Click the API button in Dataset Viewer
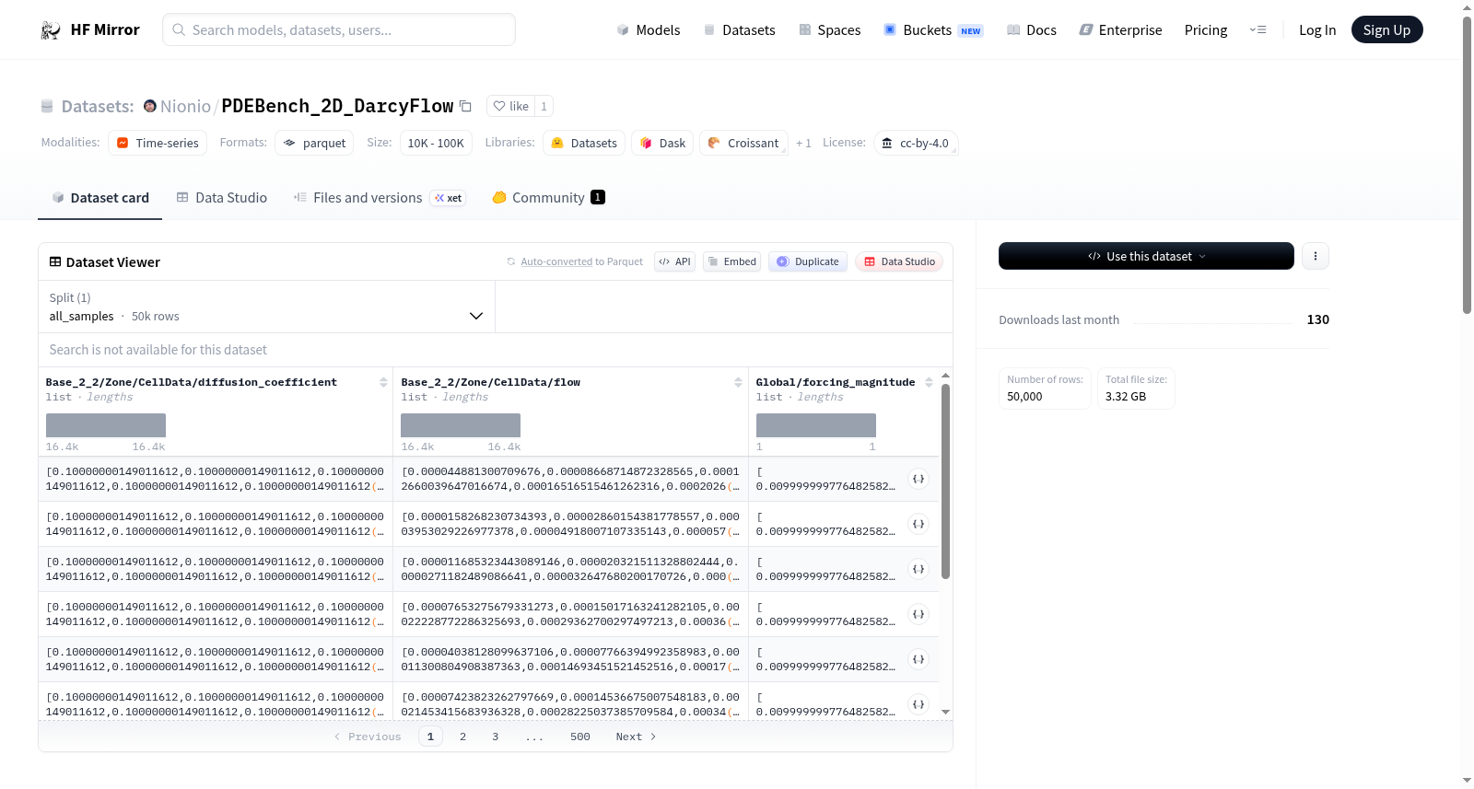 tap(674, 261)
